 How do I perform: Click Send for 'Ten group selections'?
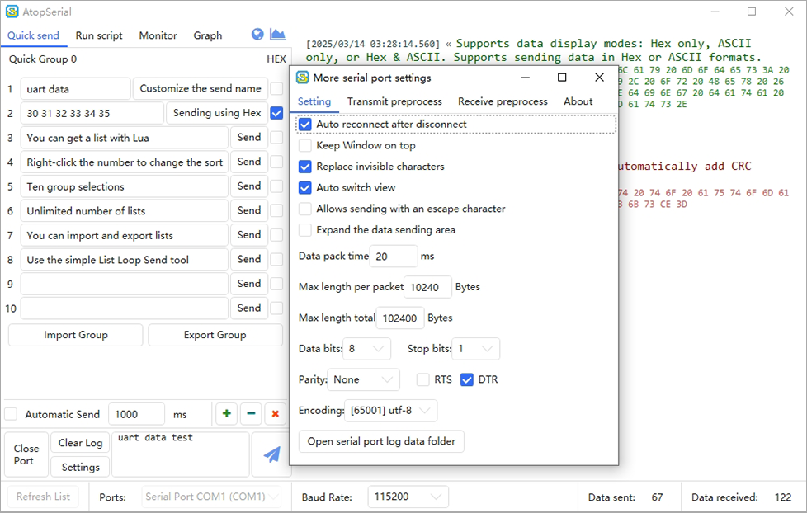[x=249, y=186]
